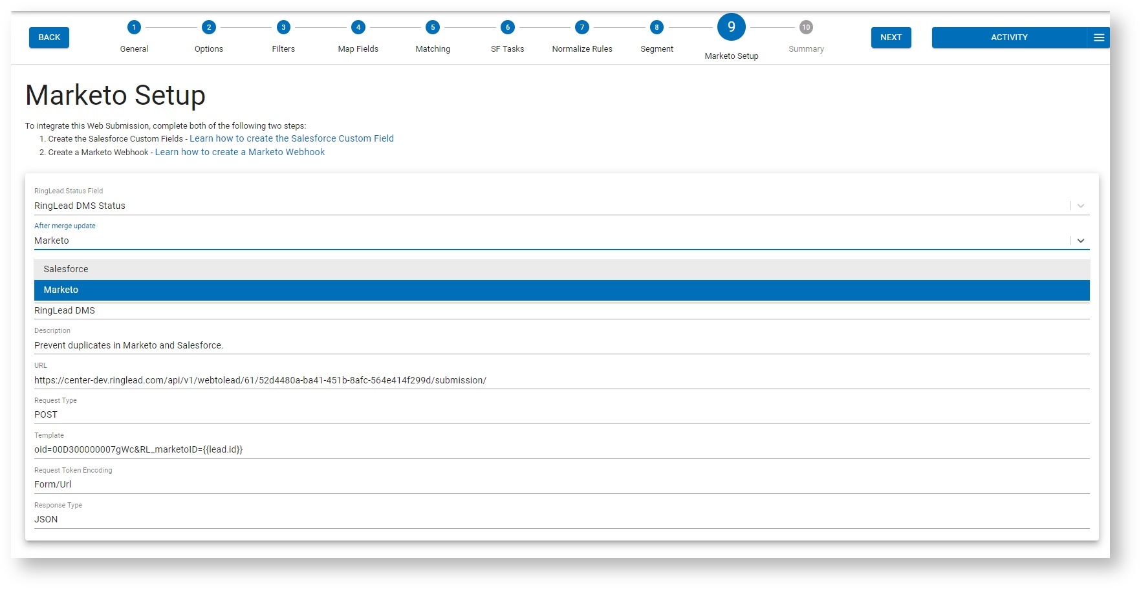Open the Filters step icon
The height and width of the screenshot is (589, 1141).
283,27
